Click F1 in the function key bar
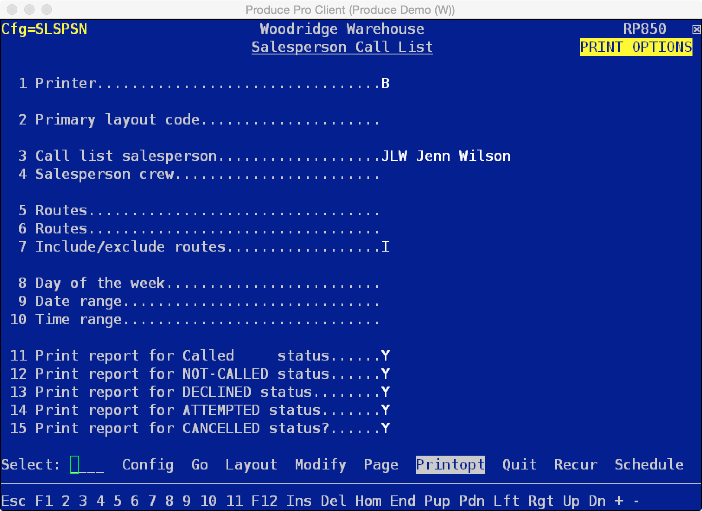The width and height of the screenshot is (702, 511). point(44,501)
